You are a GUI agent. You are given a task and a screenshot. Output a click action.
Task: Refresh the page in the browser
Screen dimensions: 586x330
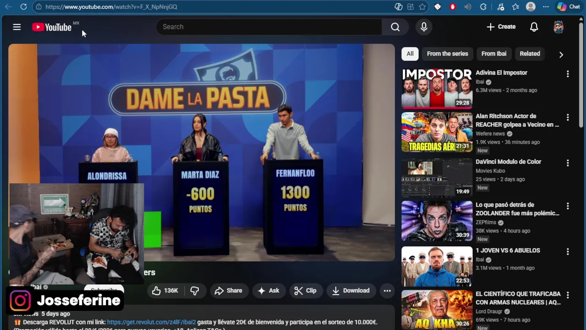23,7
